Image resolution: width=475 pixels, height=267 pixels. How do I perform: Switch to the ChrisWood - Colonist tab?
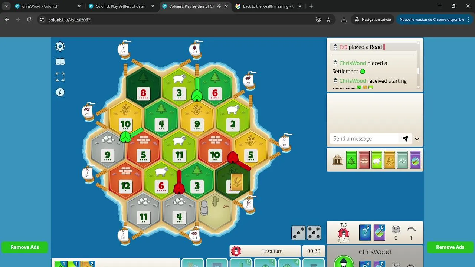click(48, 6)
